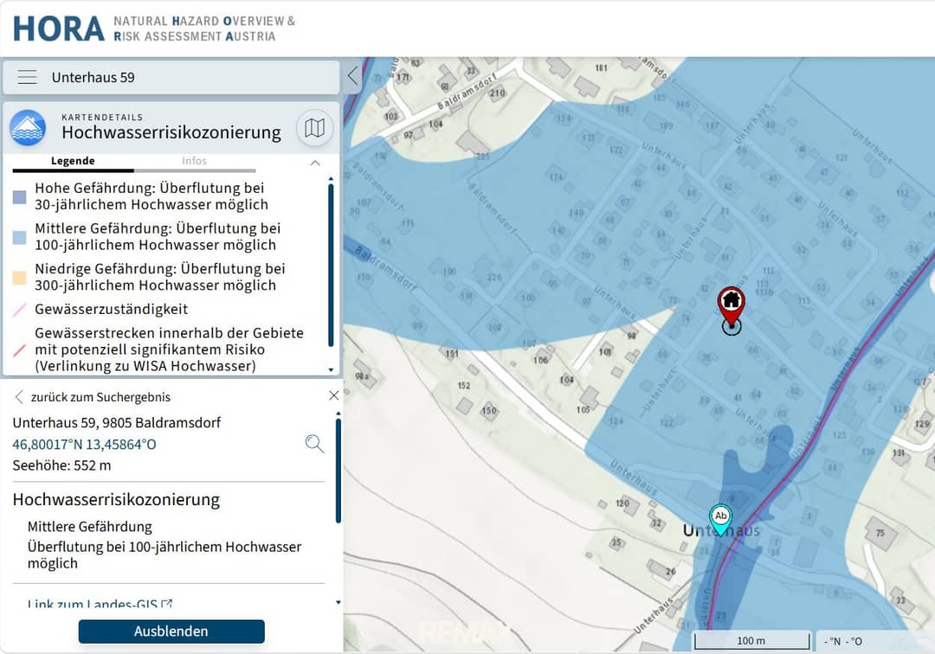Image resolution: width=935 pixels, height=654 pixels.
Task: Click the Niedrige Gefährdung orange swatch
Action: [20, 278]
